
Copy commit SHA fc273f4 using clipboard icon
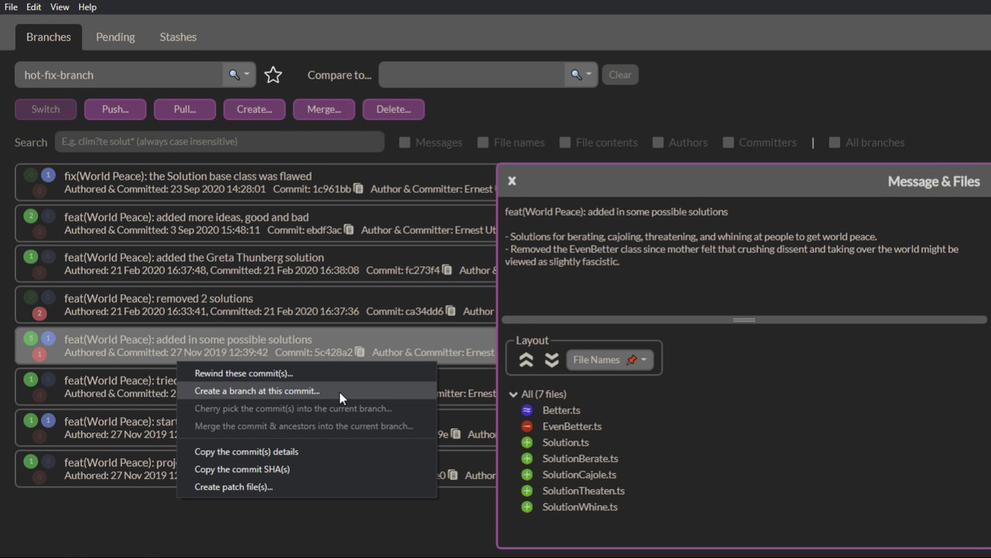pyautogui.click(x=447, y=270)
